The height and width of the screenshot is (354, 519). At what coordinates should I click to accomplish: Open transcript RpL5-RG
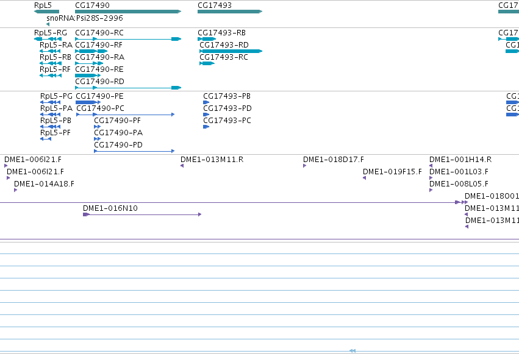(51, 33)
